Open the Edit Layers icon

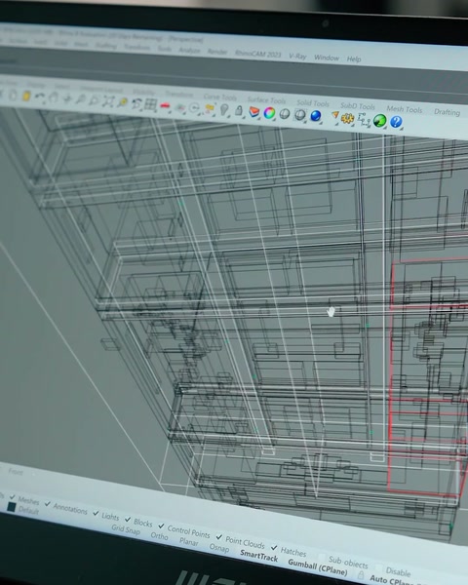pos(253,111)
